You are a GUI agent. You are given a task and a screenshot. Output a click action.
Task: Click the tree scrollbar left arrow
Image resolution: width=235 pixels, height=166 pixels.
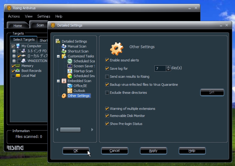pos(57,130)
